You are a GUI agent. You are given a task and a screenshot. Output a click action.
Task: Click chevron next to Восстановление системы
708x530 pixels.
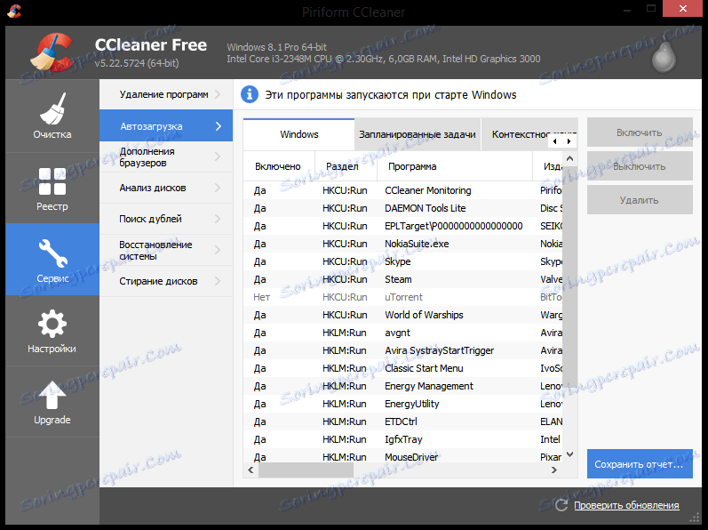coord(219,250)
